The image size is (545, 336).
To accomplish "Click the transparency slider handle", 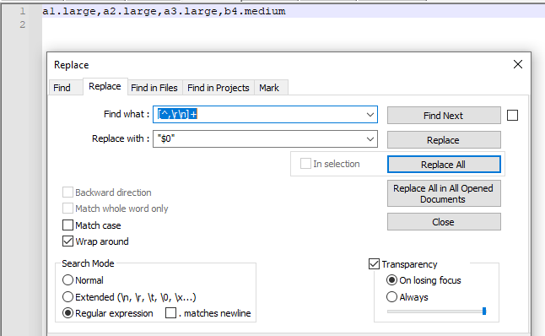I will 484,311.
